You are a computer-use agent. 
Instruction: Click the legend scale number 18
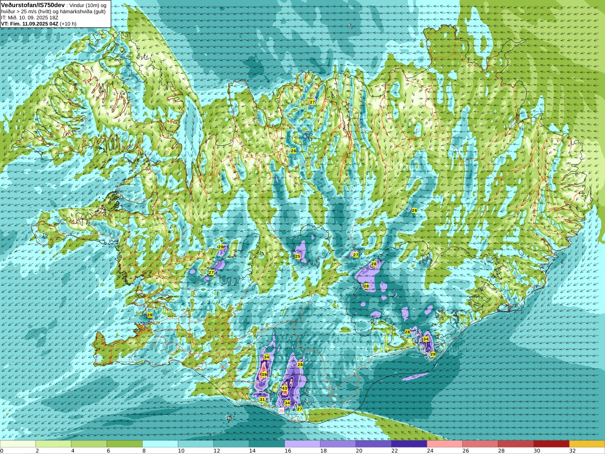323,451
